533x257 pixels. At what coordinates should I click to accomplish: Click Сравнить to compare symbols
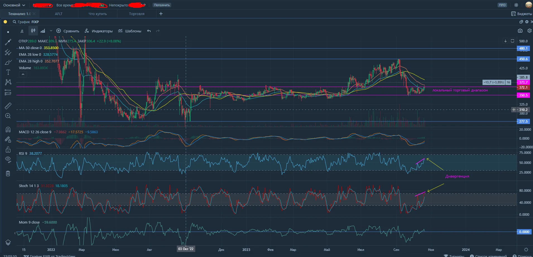pyautogui.click(x=68, y=31)
